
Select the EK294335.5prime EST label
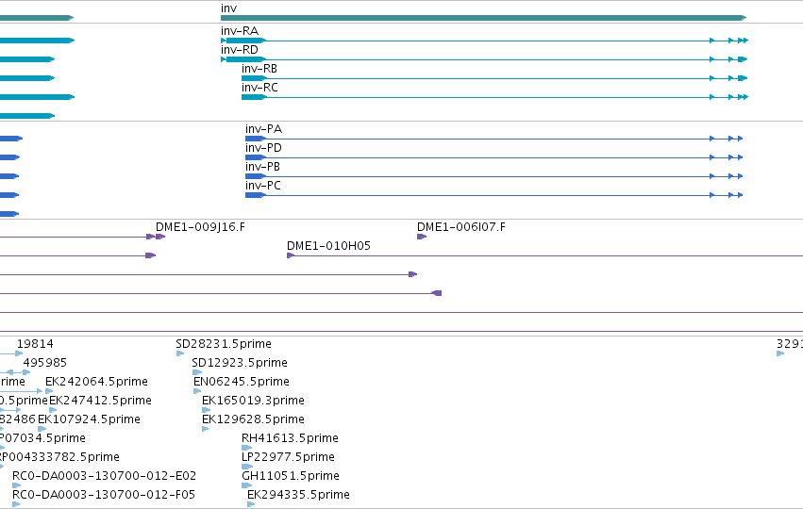tap(298, 495)
